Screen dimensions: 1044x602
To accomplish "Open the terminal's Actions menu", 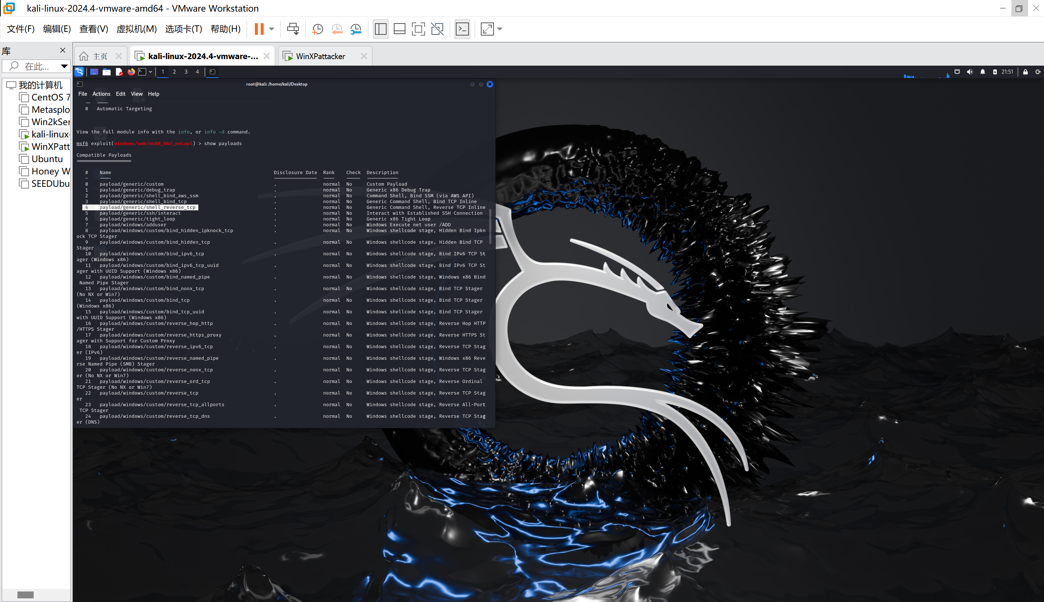I will pos(101,94).
